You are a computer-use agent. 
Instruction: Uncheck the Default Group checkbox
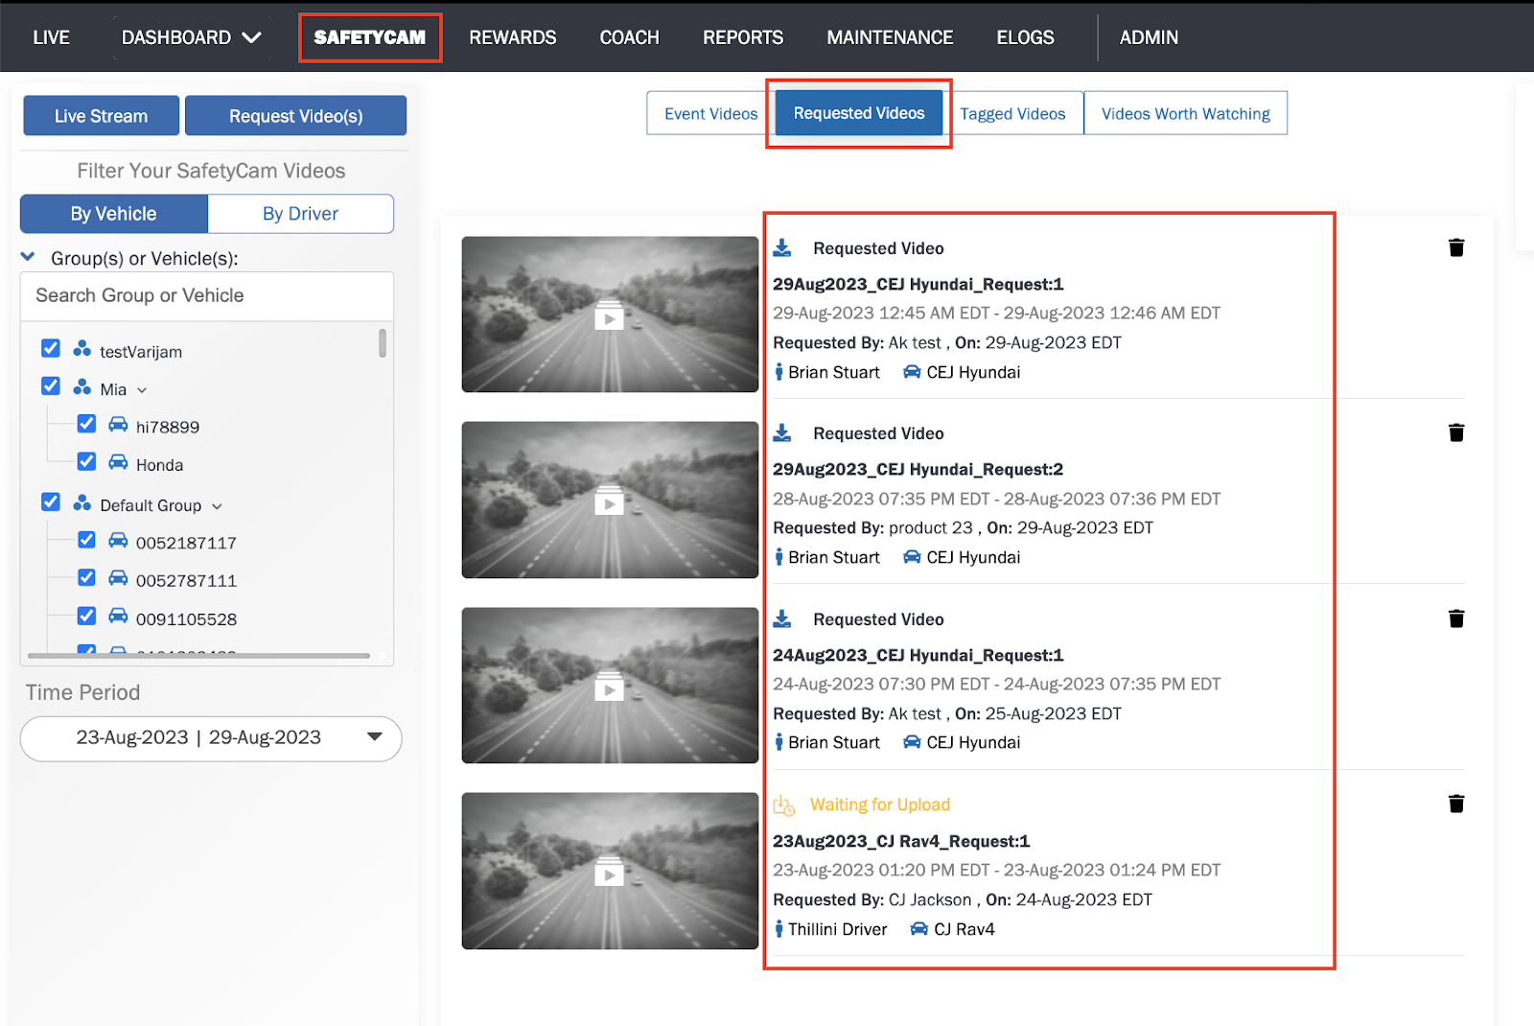point(51,502)
